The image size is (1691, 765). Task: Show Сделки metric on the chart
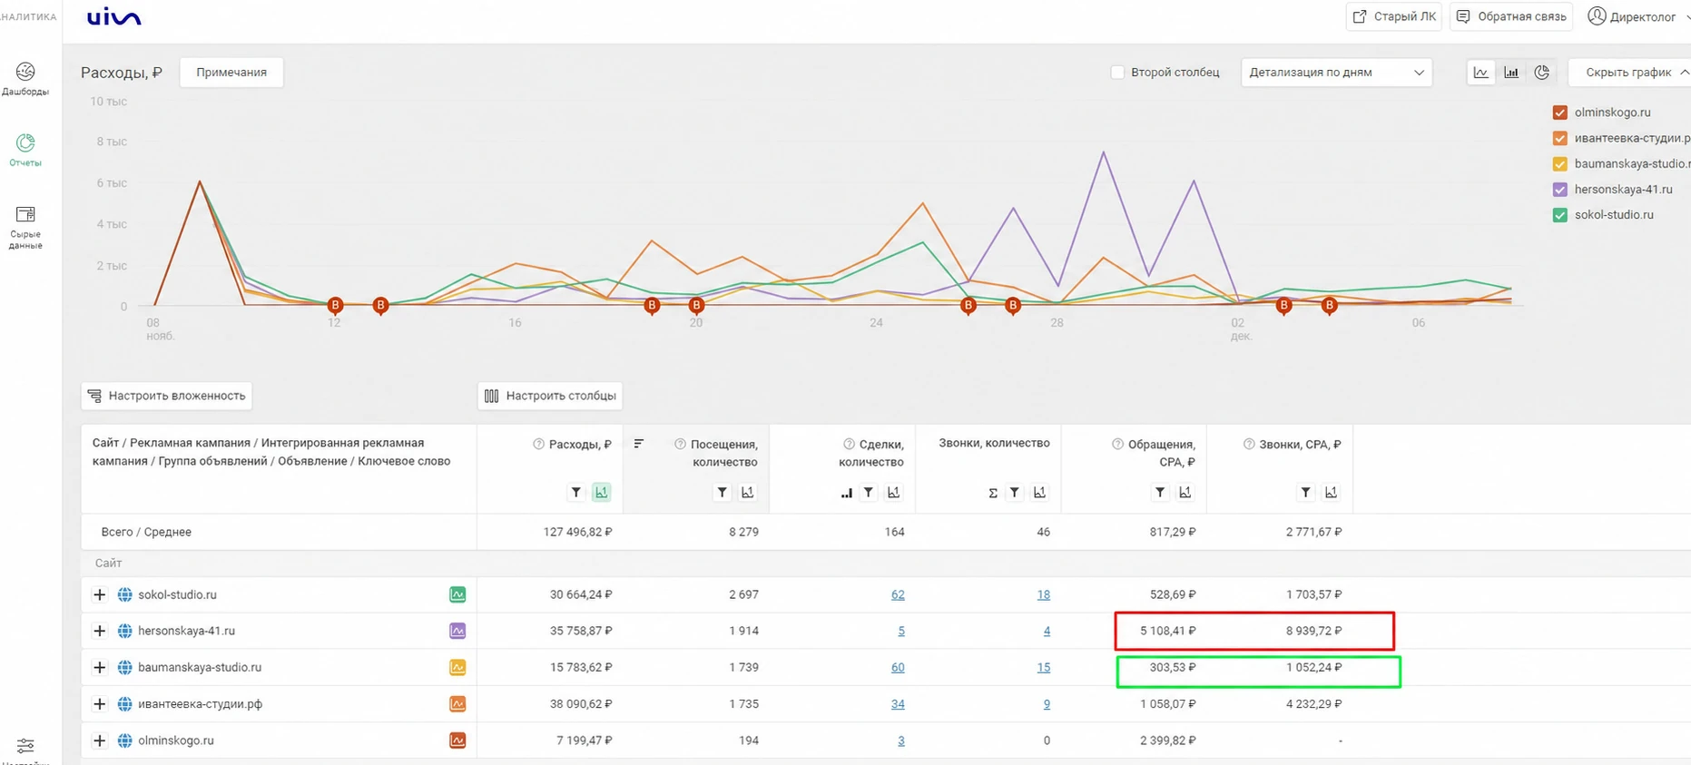(x=893, y=493)
